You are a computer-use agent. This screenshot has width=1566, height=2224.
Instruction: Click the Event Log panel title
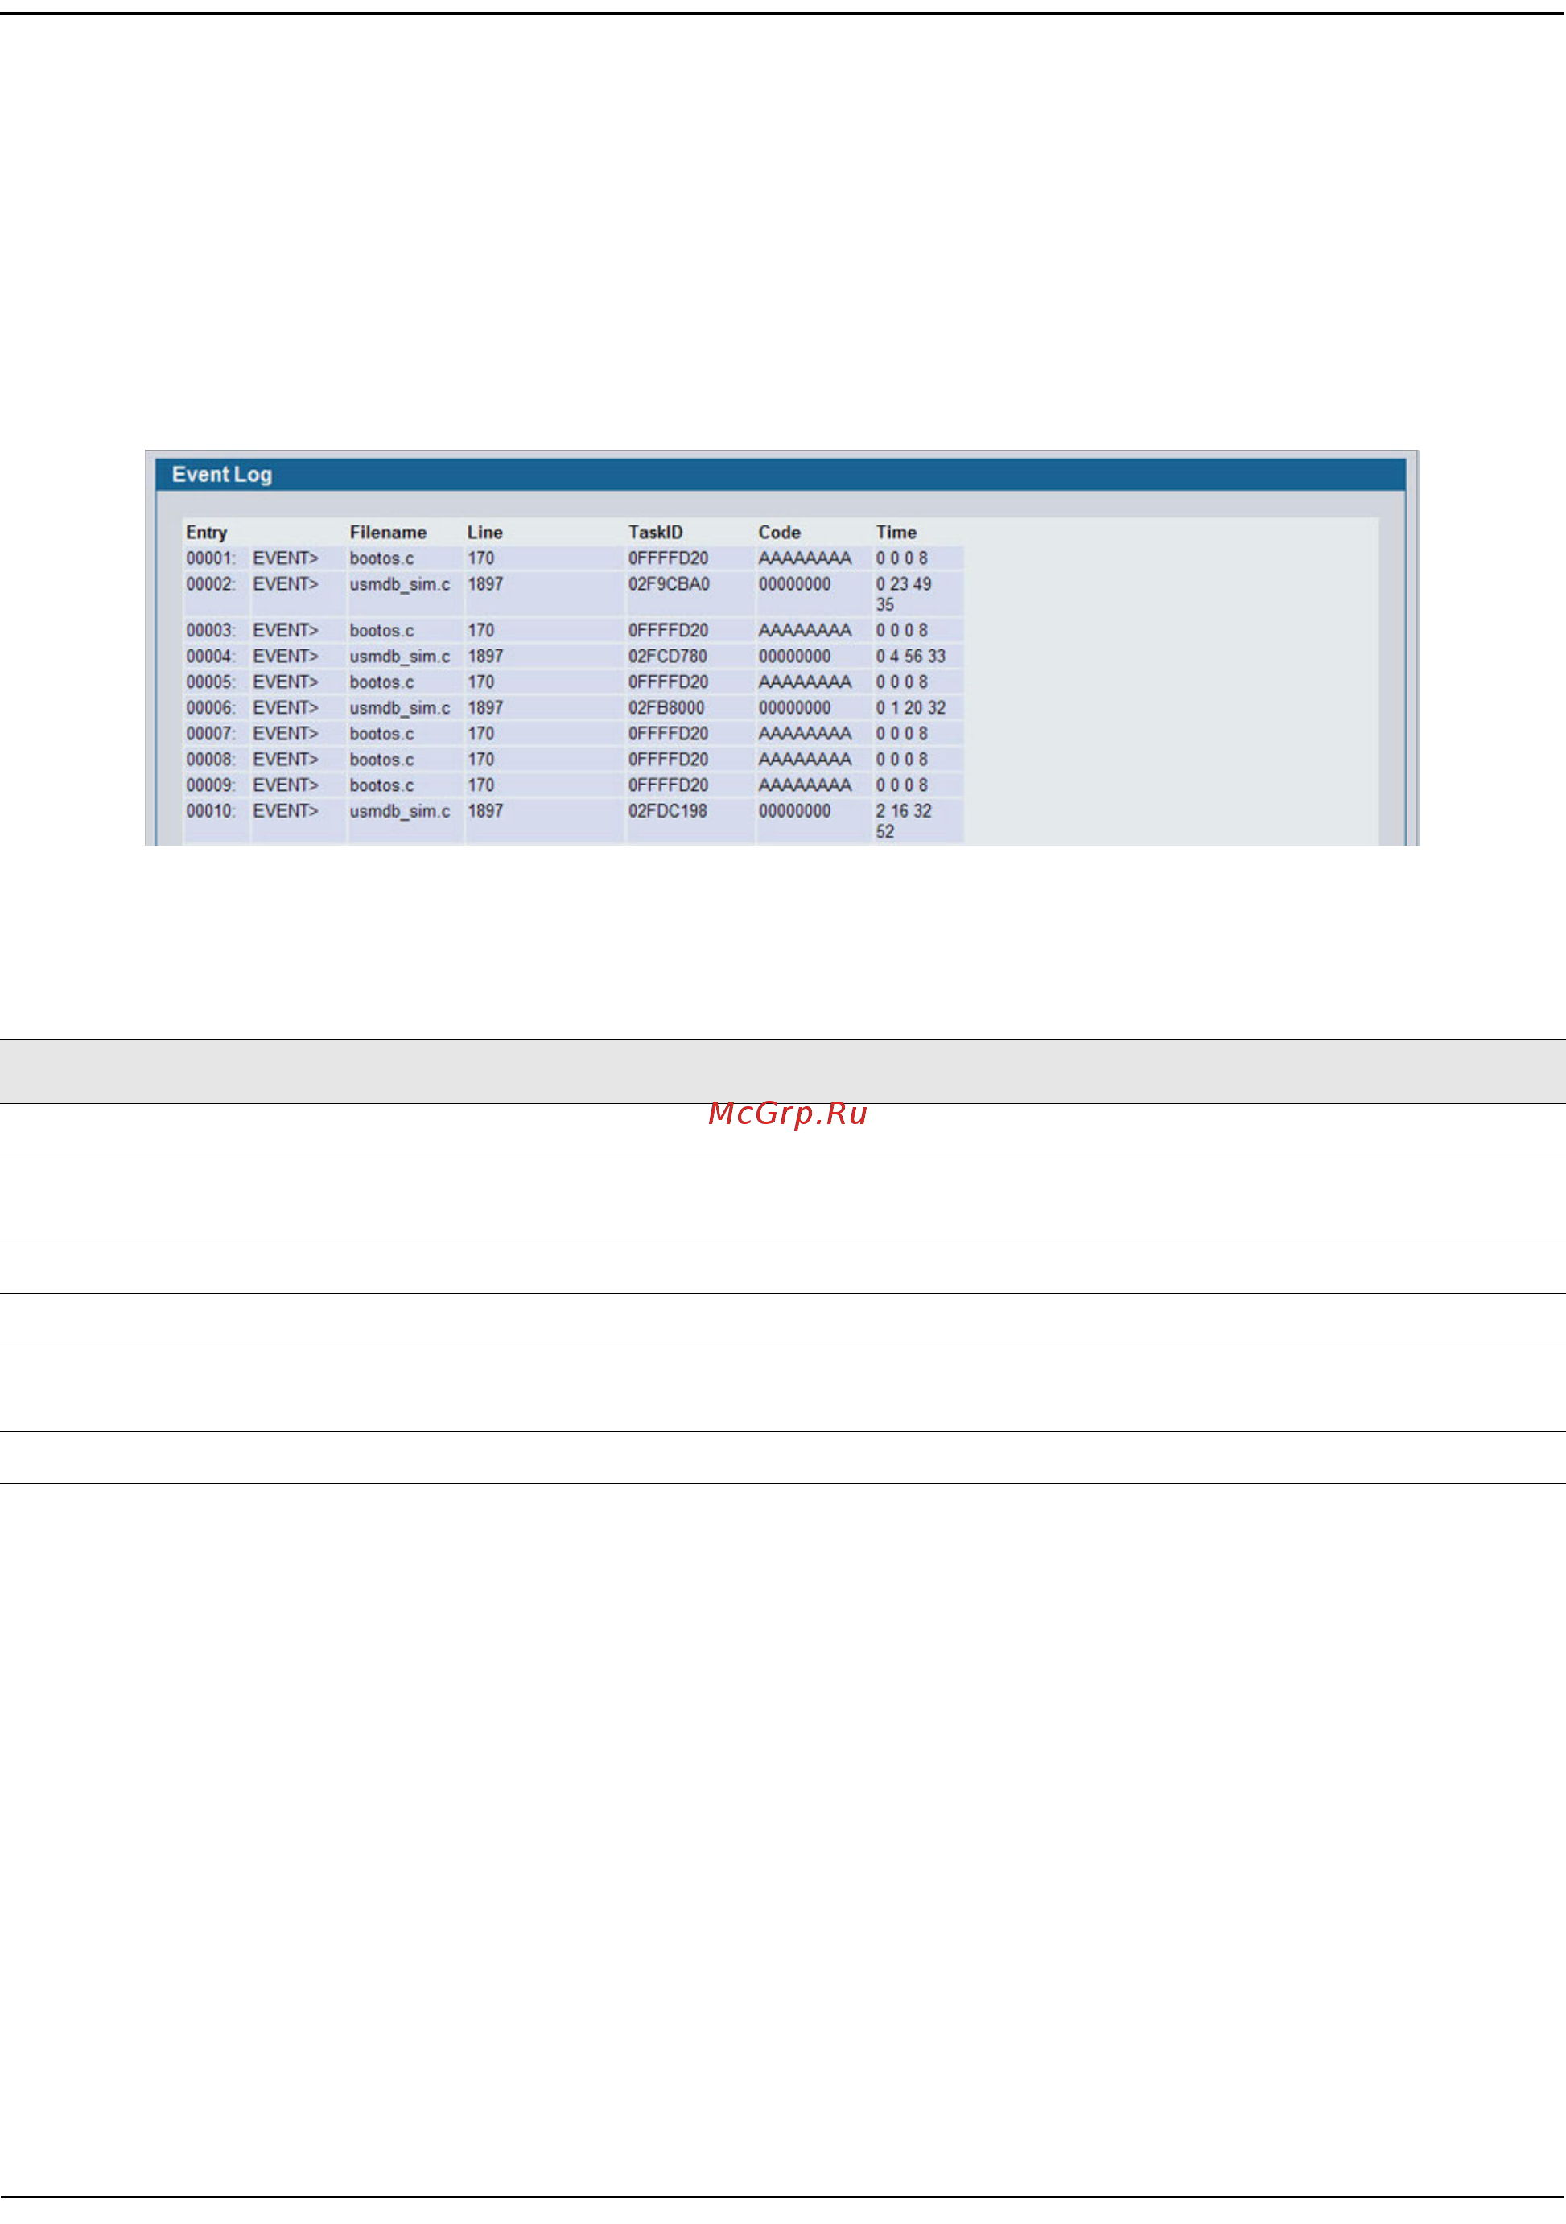pyautogui.click(x=222, y=475)
